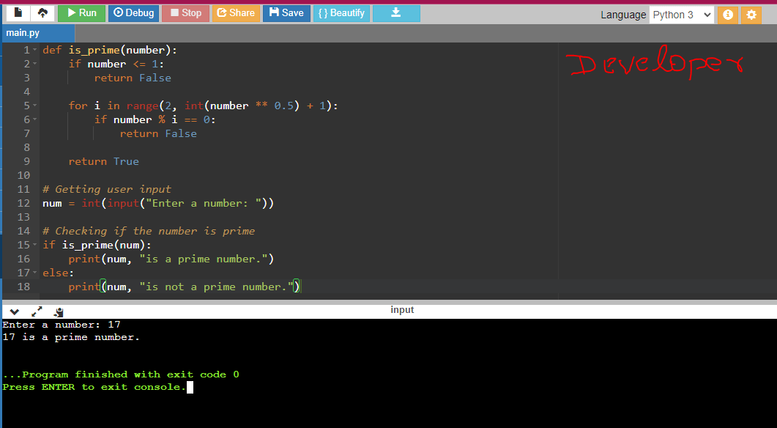Select the main.py tab
This screenshot has height=428, width=777.
pos(37,32)
